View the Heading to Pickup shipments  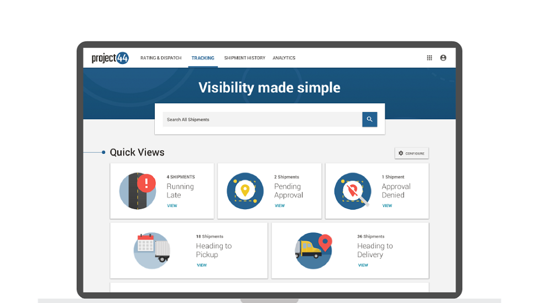[202, 265]
